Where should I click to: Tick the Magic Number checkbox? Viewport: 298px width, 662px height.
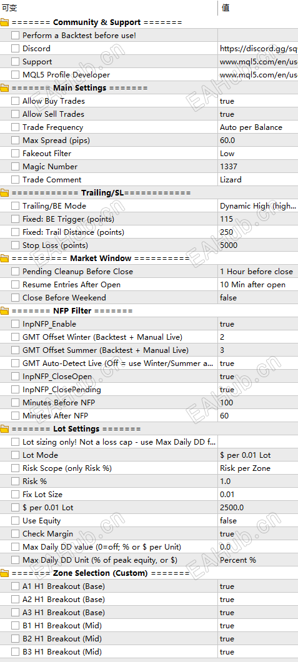click(15, 166)
